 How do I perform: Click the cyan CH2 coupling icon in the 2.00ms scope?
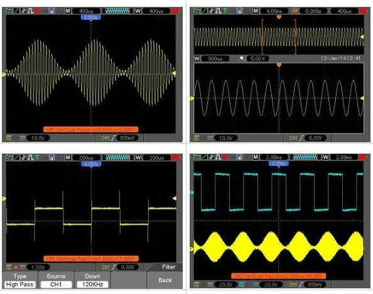click(242, 285)
